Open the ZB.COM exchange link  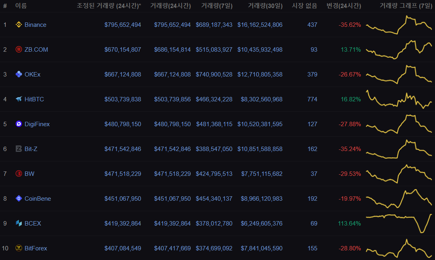tap(36, 49)
